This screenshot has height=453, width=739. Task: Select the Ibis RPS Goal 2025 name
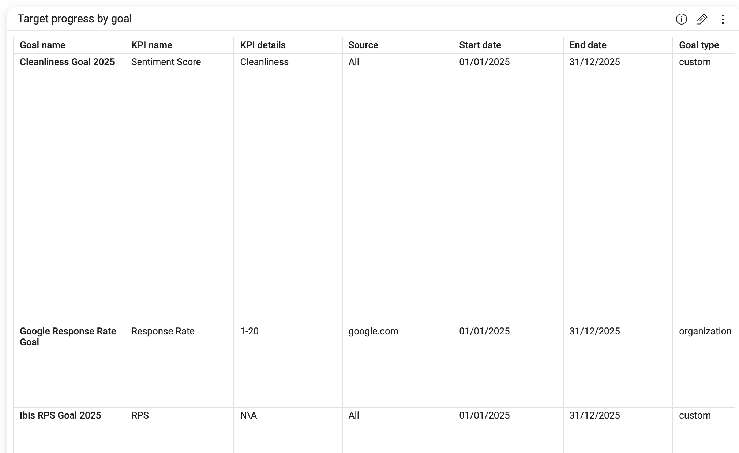pos(60,415)
